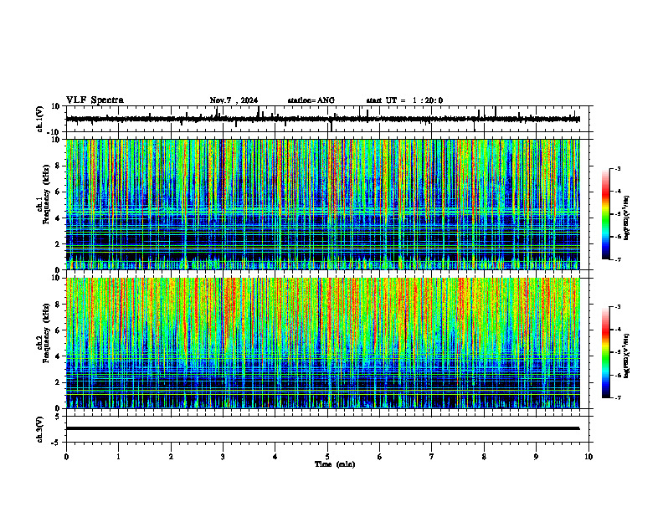The height and width of the screenshot is (512, 663).
Task: Click the "5" tick on the ch.3(V) axis
Action: pyautogui.click(x=59, y=416)
